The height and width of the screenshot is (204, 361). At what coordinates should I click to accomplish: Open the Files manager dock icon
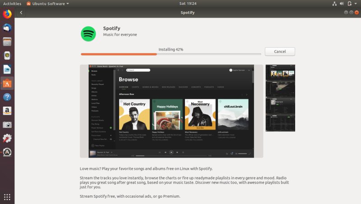(7, 42)
